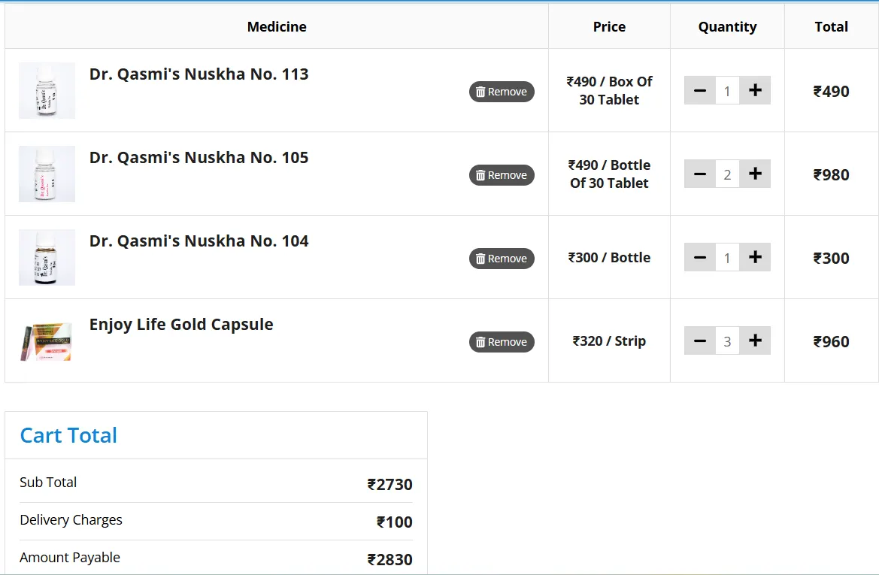Remove Dr. Qasmi's Nuskha No. 105 from cart
Image resolution: width=879 pixels, height=575 pixels.
[x=502, y=175]
